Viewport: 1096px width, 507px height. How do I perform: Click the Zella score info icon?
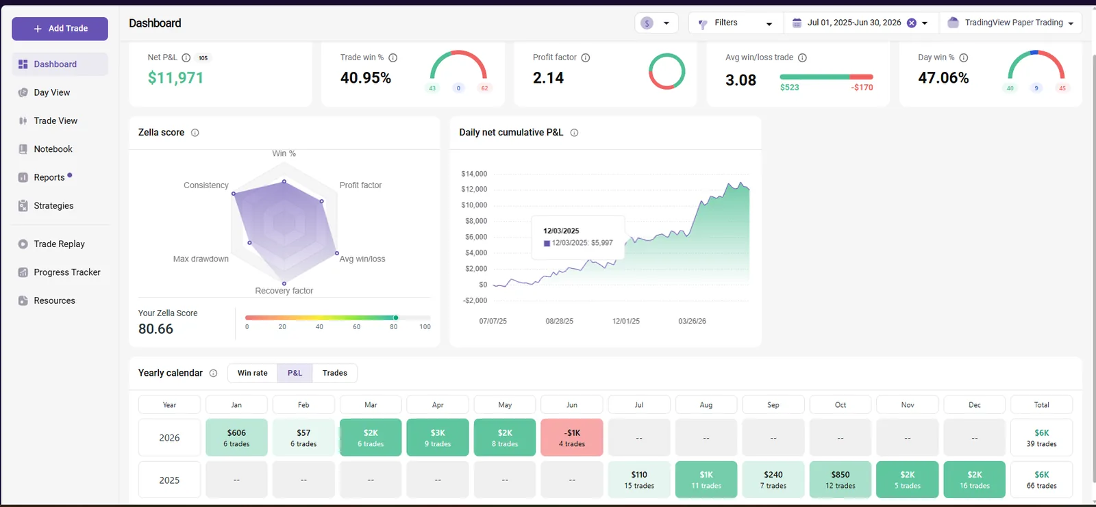(x=195, y=133)
